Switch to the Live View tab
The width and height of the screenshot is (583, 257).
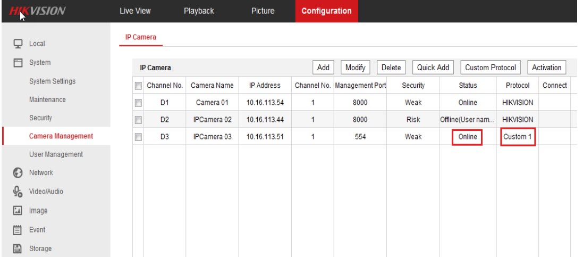(136, 11)
